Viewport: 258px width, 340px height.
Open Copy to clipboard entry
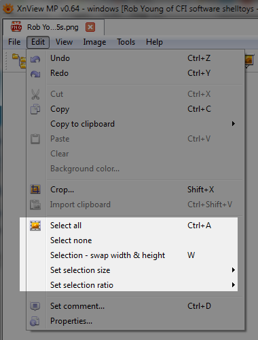coord(135,124)
